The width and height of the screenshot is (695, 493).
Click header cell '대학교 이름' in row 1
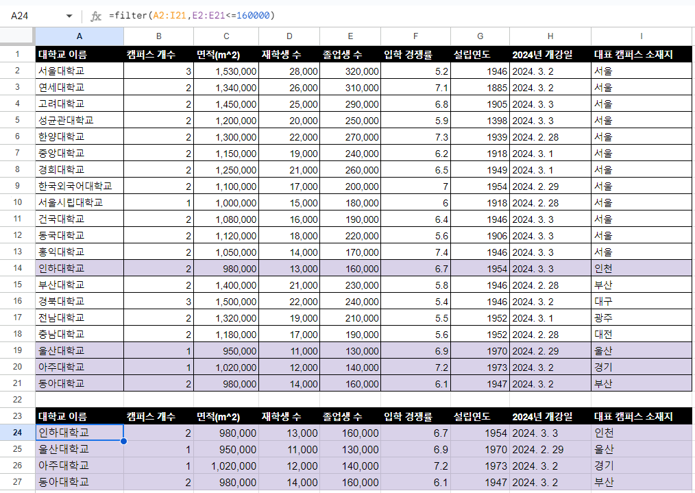(x=80, y=55)
